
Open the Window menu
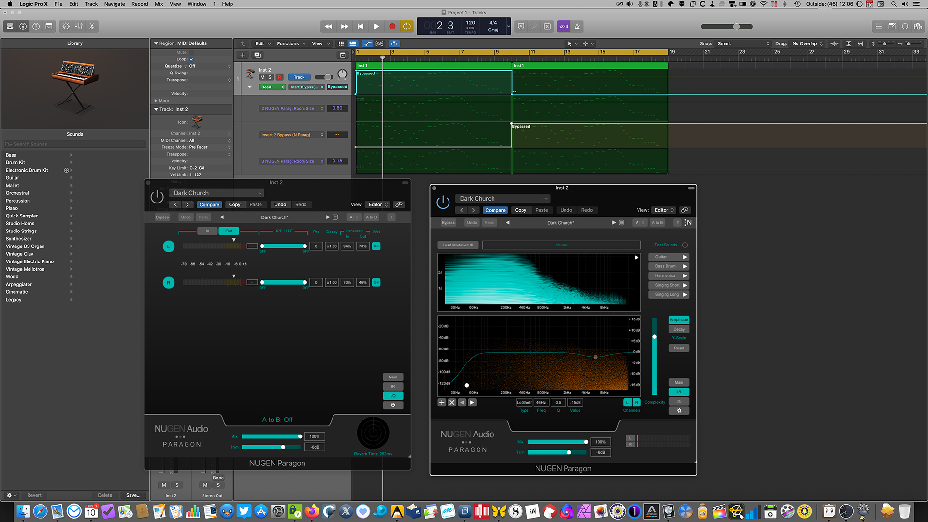pyautogui.click(x=197, y=4)
